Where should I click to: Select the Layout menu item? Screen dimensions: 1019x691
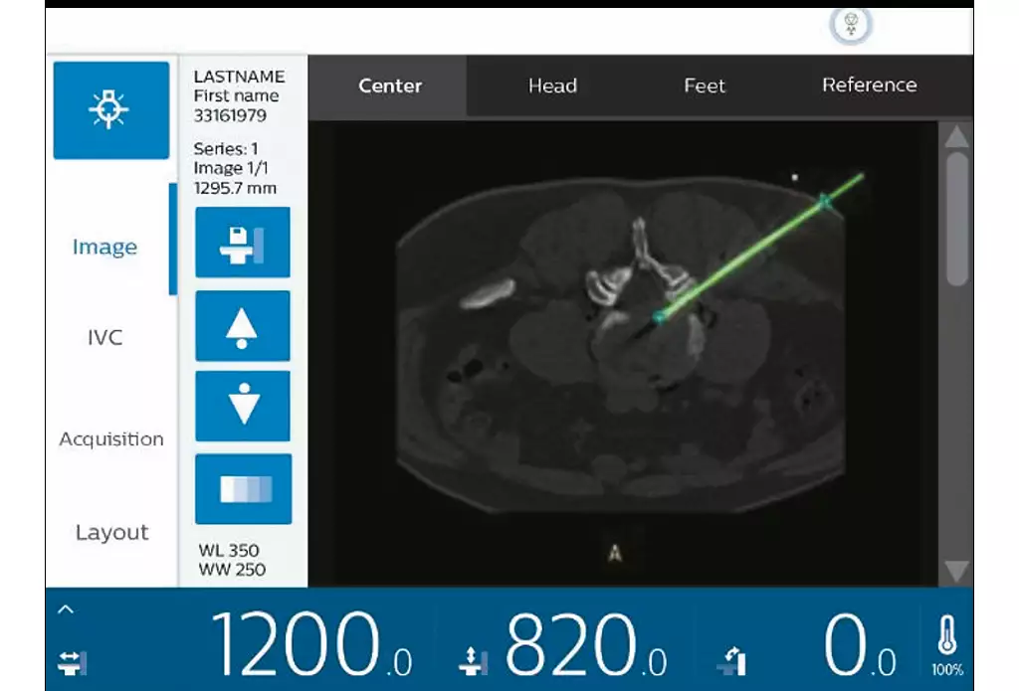pos(111,533)
